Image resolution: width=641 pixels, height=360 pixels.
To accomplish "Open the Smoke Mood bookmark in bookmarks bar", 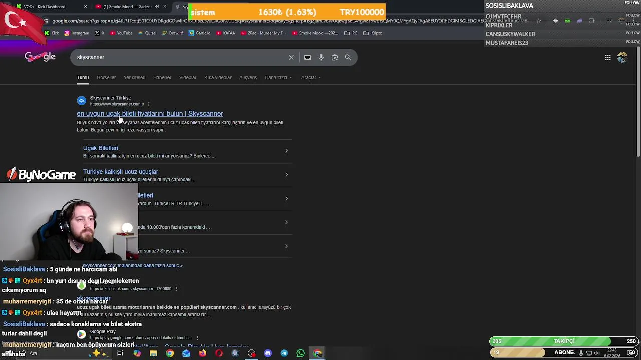I will [314, 33].
